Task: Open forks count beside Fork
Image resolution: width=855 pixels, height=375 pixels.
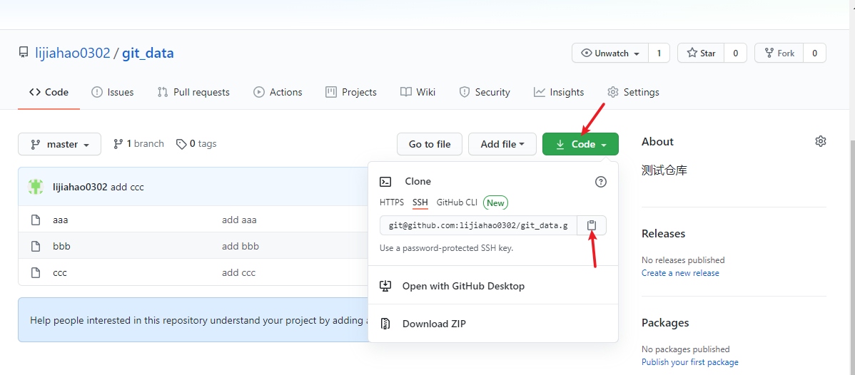Action: click(814, 53)
